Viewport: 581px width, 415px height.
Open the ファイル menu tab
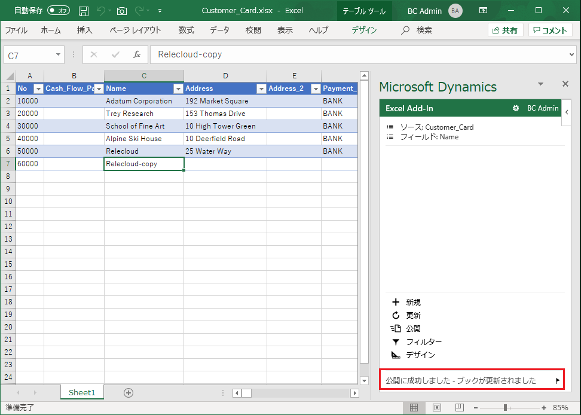coord(16,30)
